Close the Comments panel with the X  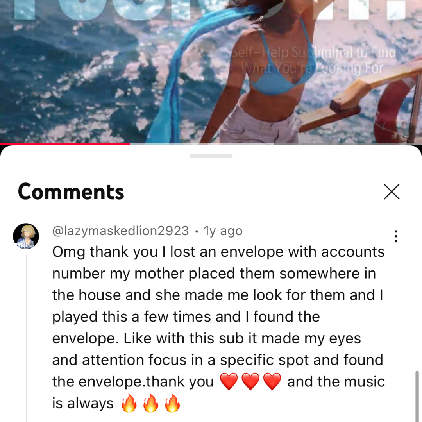tap(392, 191)
